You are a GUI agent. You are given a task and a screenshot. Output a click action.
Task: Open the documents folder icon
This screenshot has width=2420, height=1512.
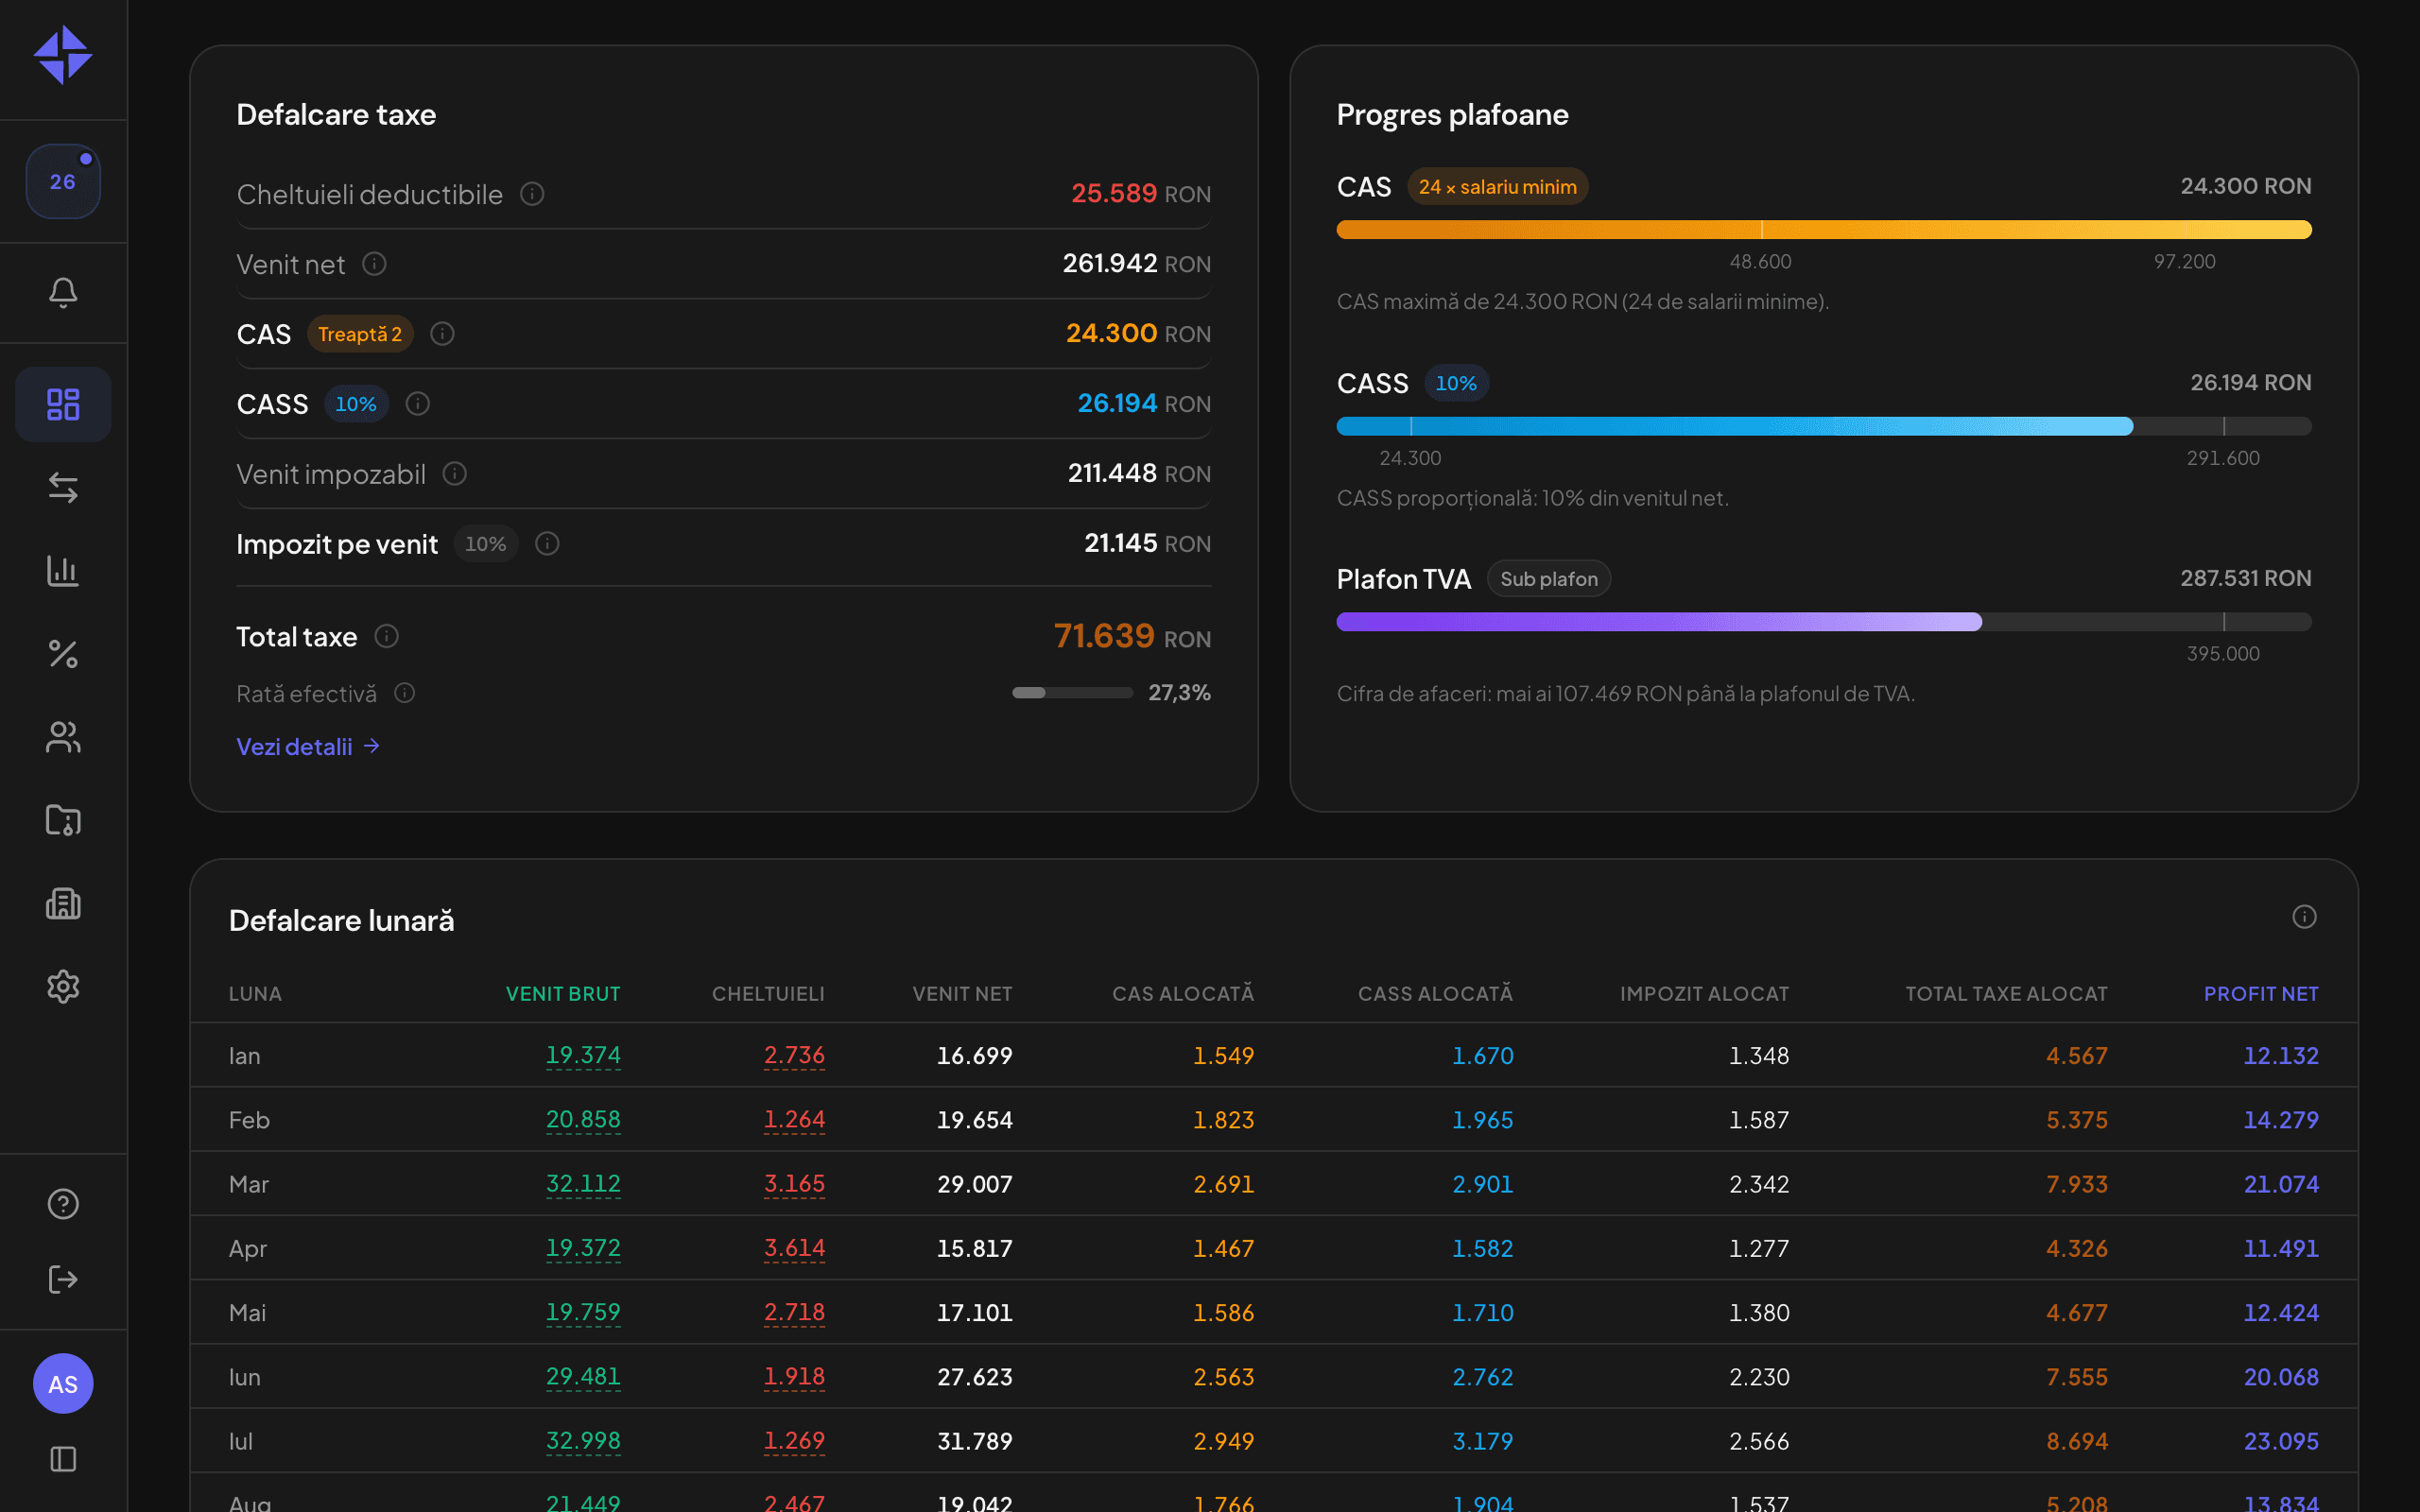click(x=63, y=820)
